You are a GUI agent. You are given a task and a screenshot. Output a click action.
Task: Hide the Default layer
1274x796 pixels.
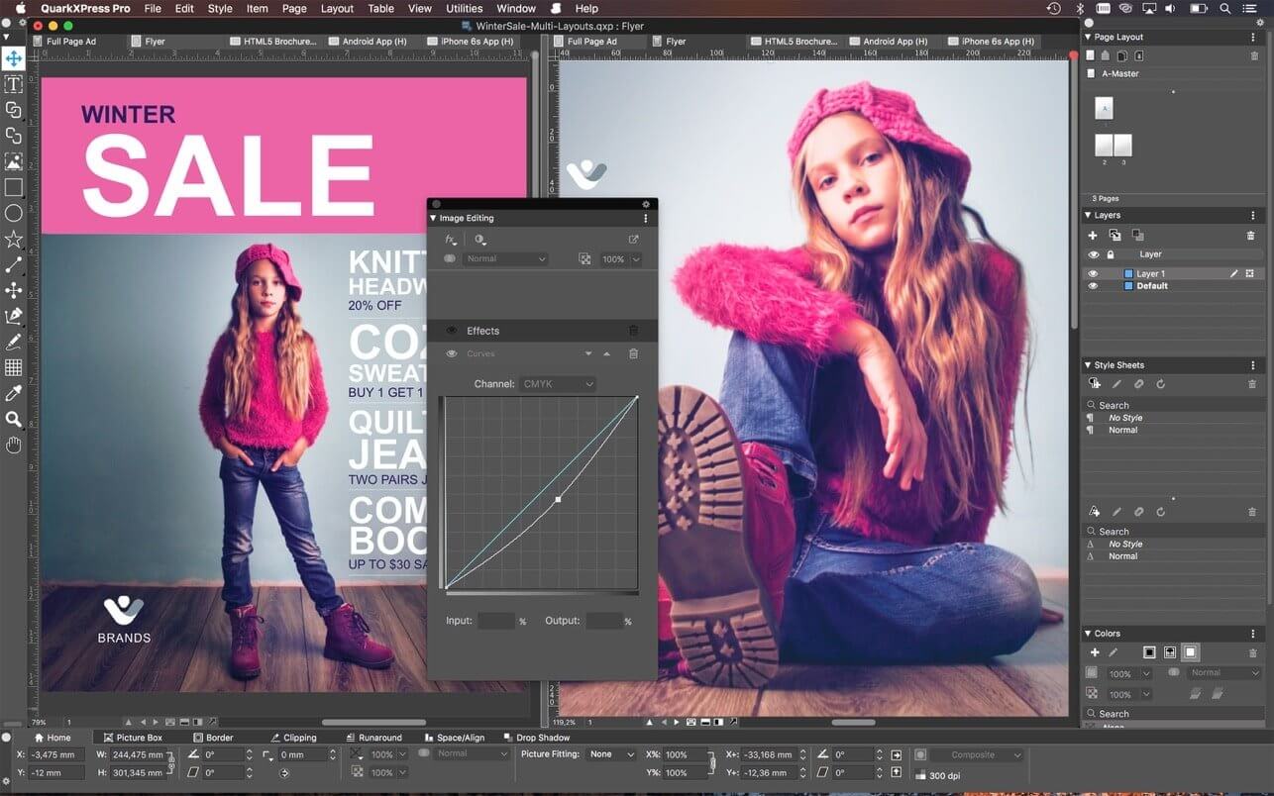[1093, 285]
